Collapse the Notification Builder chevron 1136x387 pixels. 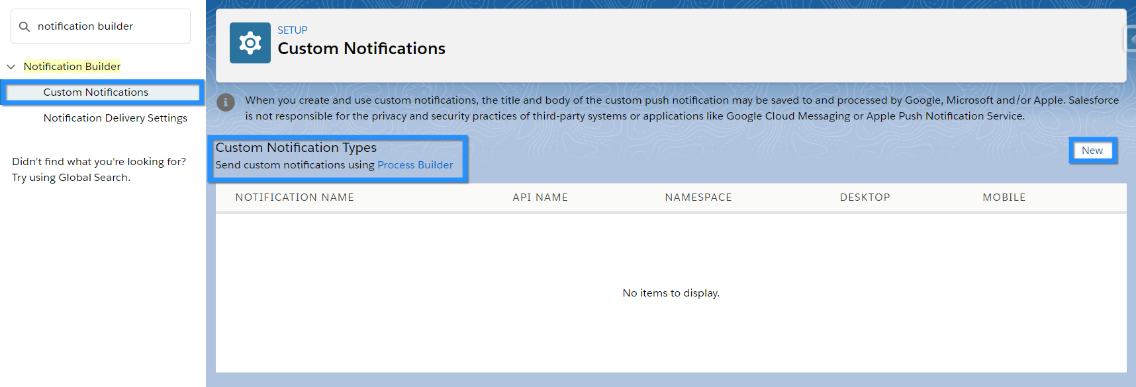11,67
